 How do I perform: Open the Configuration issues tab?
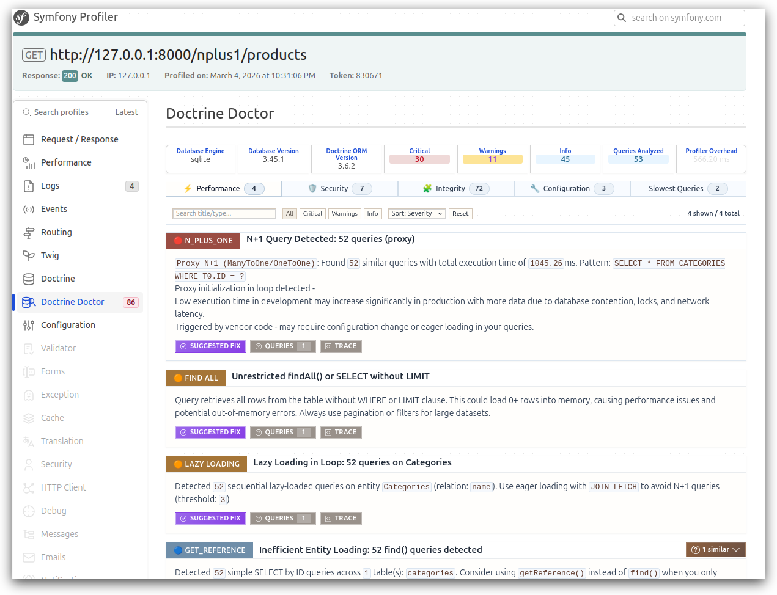coord(572,189)
